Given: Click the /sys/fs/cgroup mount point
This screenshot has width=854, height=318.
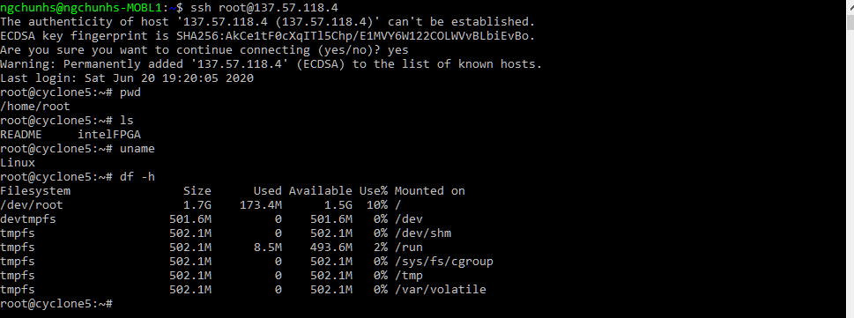Looking at the screenshot, I should click(444, 262).
